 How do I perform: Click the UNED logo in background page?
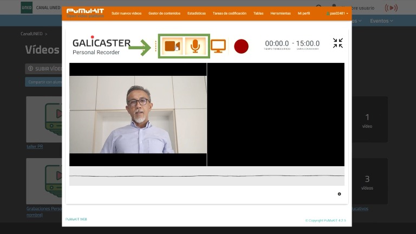[x=27, y=8]
